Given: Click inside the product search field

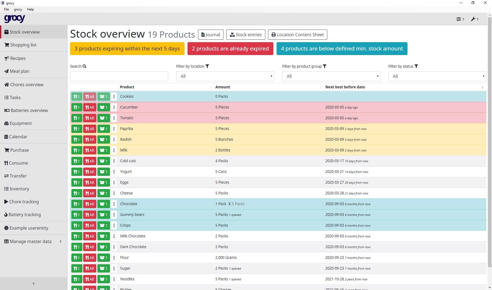Looking at the screenshot, I should (x=119, y=76).
